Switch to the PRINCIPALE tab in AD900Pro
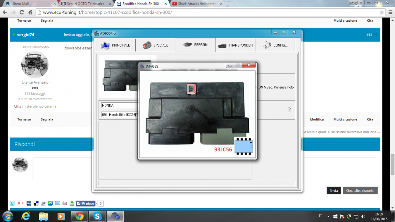The width and height of the screenshot is (395, 222). [x=116, y=45]
